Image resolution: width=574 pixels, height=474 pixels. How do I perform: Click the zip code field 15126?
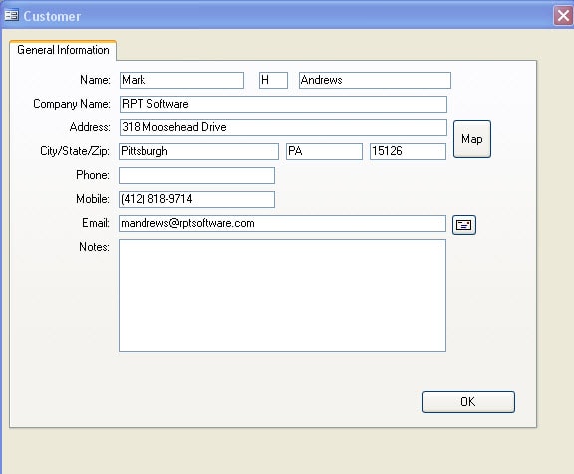pyautogui.click(x=408, y=151)
